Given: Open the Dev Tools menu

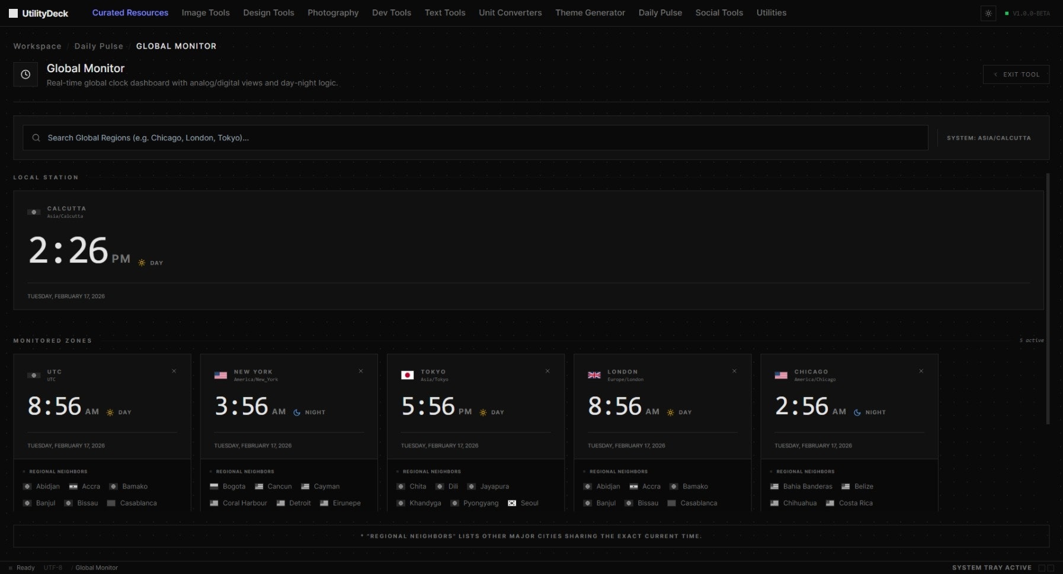Looking at the screenshot, I should pos(391,12).
